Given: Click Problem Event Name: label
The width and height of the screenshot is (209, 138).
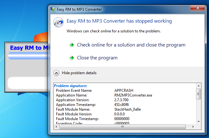Looking at the screenshot, I should 74,91.
